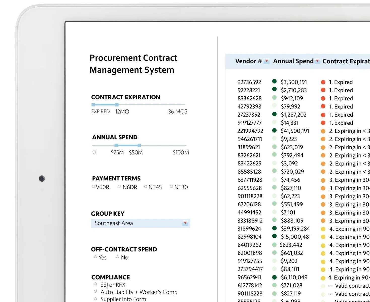Click orange status dot for vendor 946261711
370x302 pixels.
pos(323,139)
